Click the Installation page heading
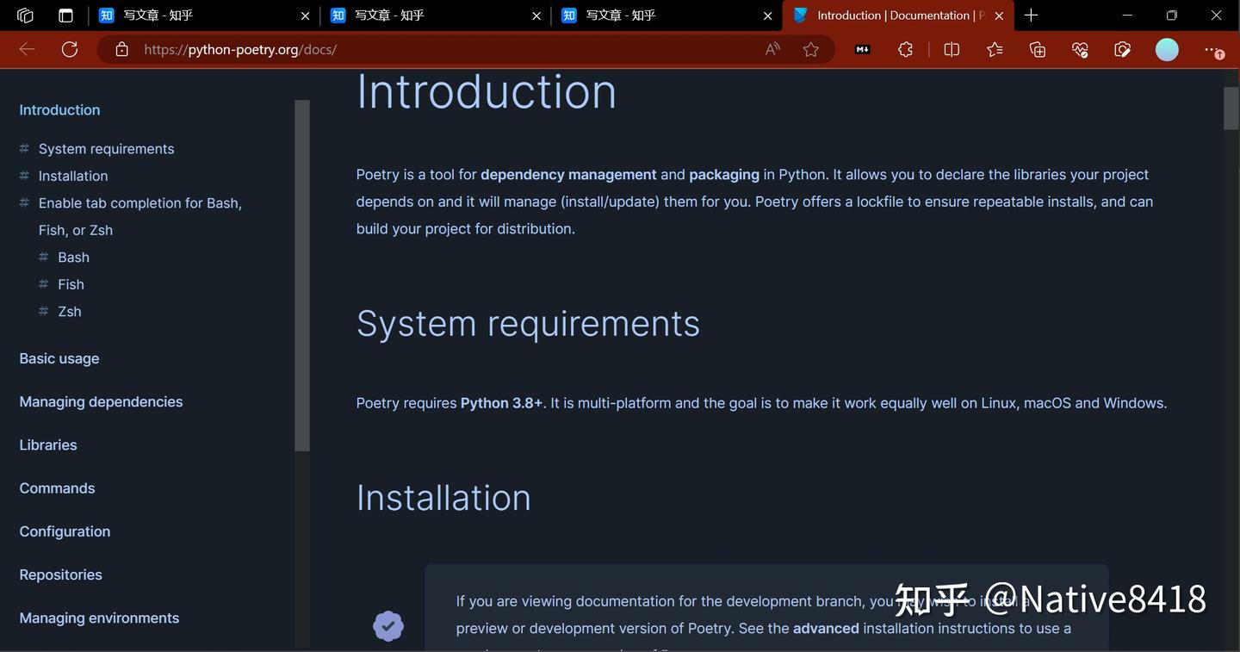1240x652 pixels. pyautogui.click(x=443, y=498)
